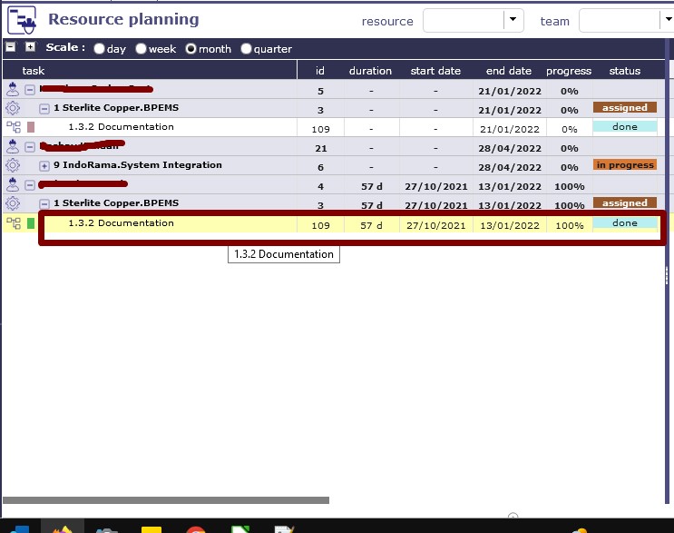Click the collapse all minus icon beside Scale
The image size is (674, 533).
pos(11,48)
